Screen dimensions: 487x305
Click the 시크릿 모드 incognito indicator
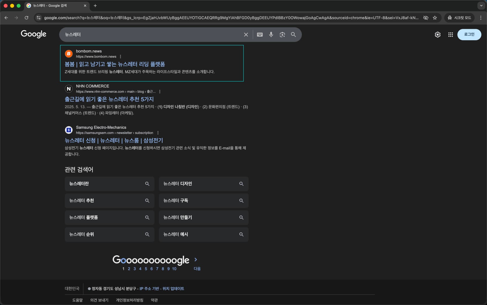coord(459,18)
